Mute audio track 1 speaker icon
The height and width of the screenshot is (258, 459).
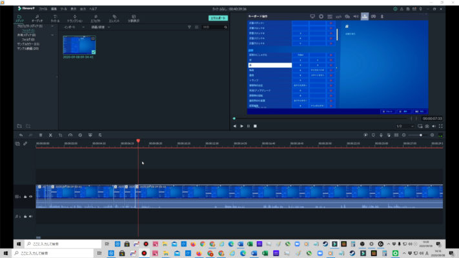31,217
